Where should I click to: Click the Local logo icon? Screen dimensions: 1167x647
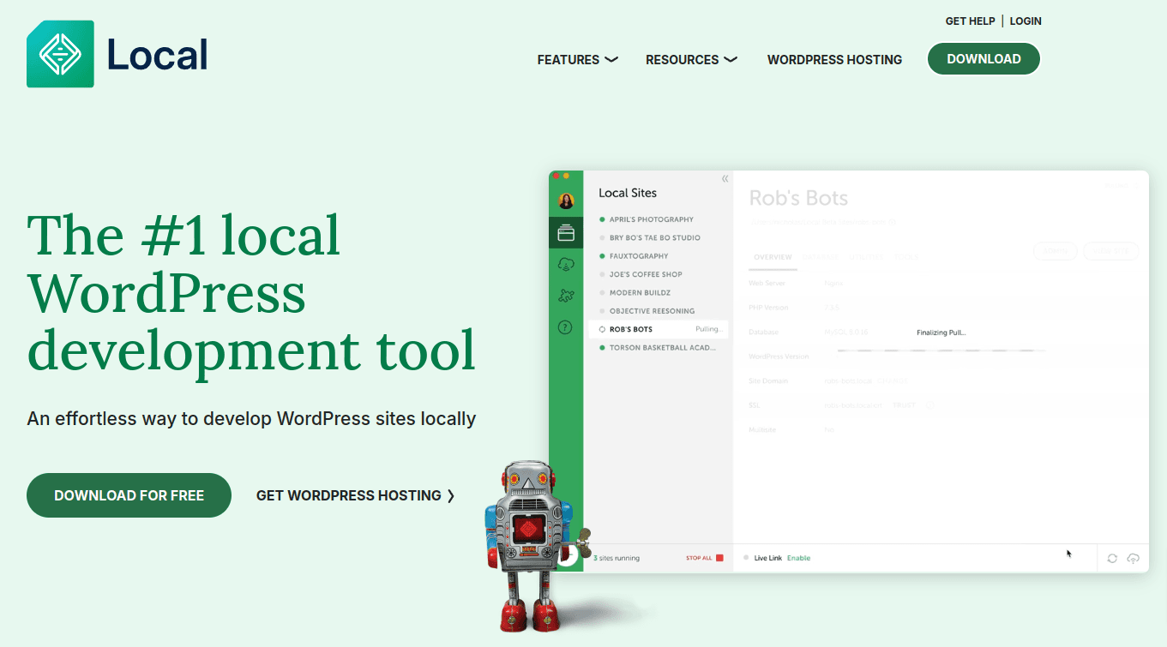click(60, 54)
